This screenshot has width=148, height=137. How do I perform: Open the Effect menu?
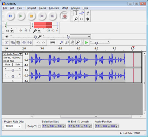pyautogui.click(x=65, y=8)
